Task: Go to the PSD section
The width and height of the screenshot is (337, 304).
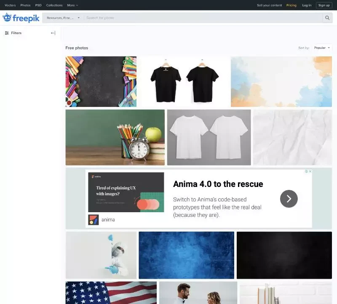Action: pos(38,5)
